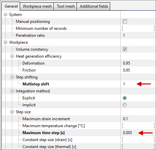
Task: Select the Friction row label
Action: 29,70
